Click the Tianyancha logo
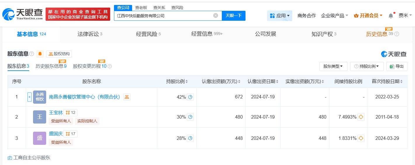The image size is (415, 165). coord(23,14)
